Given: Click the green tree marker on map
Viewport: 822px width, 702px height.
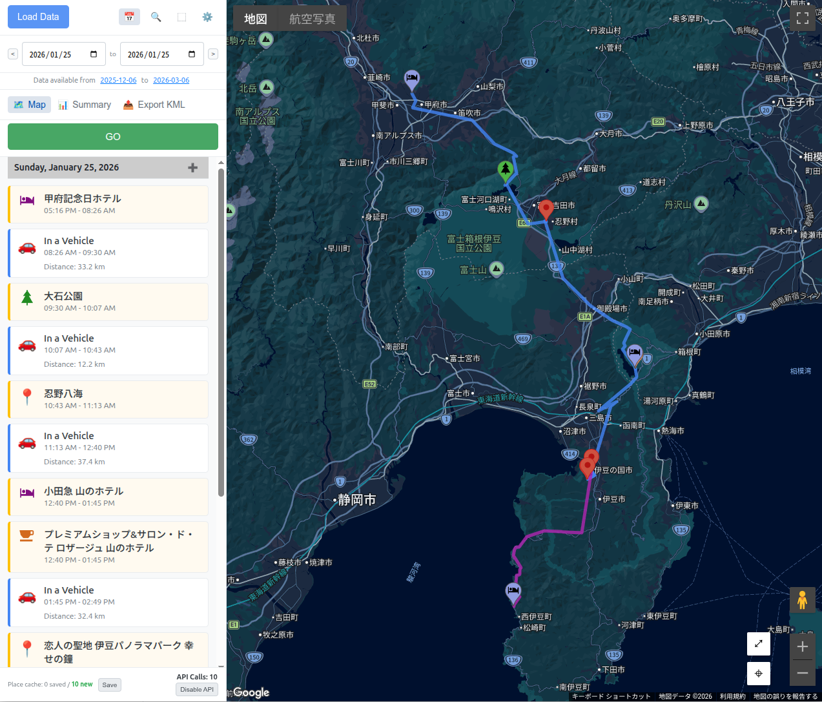Looking at the screenshot, I should coord(505,170).
